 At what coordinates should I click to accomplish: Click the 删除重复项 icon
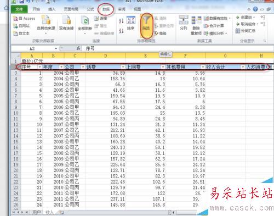pyautogui.click(x=196, y=25)
